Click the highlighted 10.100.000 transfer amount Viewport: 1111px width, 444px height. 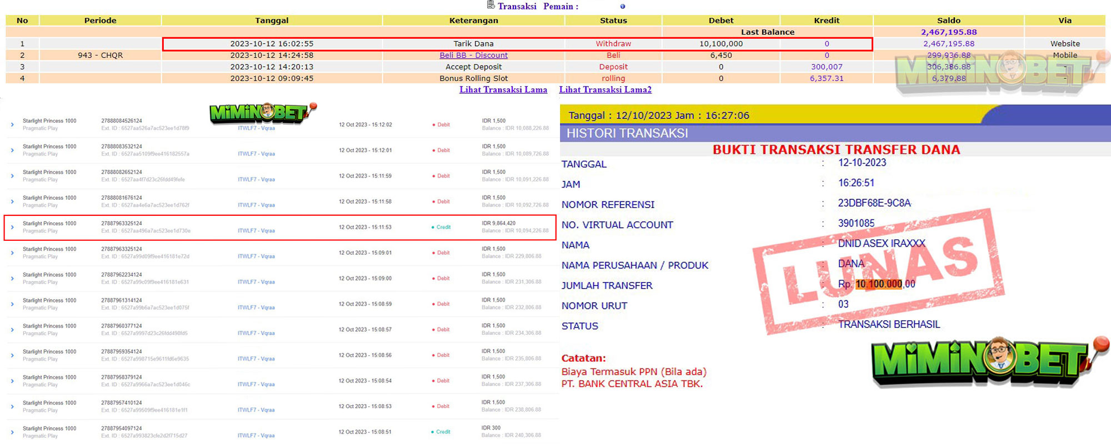[x=878, y=284]
